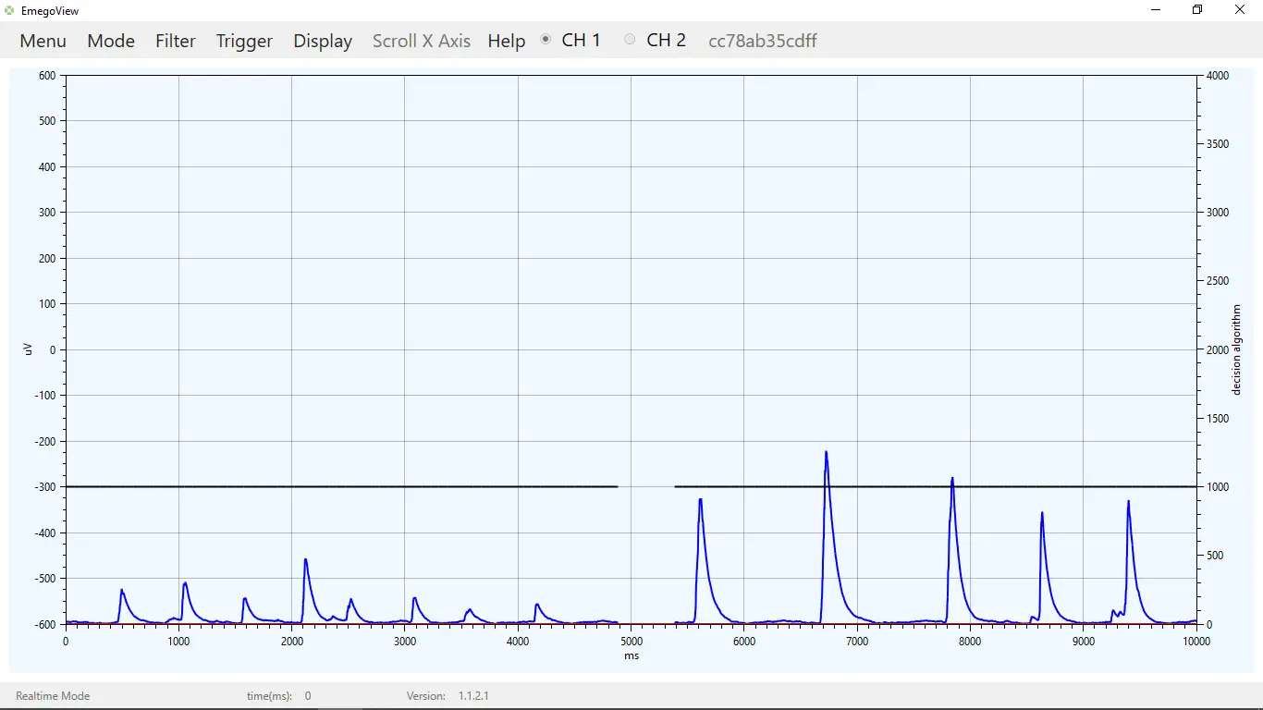Open the Filter menu
The height and width of the screenshot is (710, 1263).
176,41
